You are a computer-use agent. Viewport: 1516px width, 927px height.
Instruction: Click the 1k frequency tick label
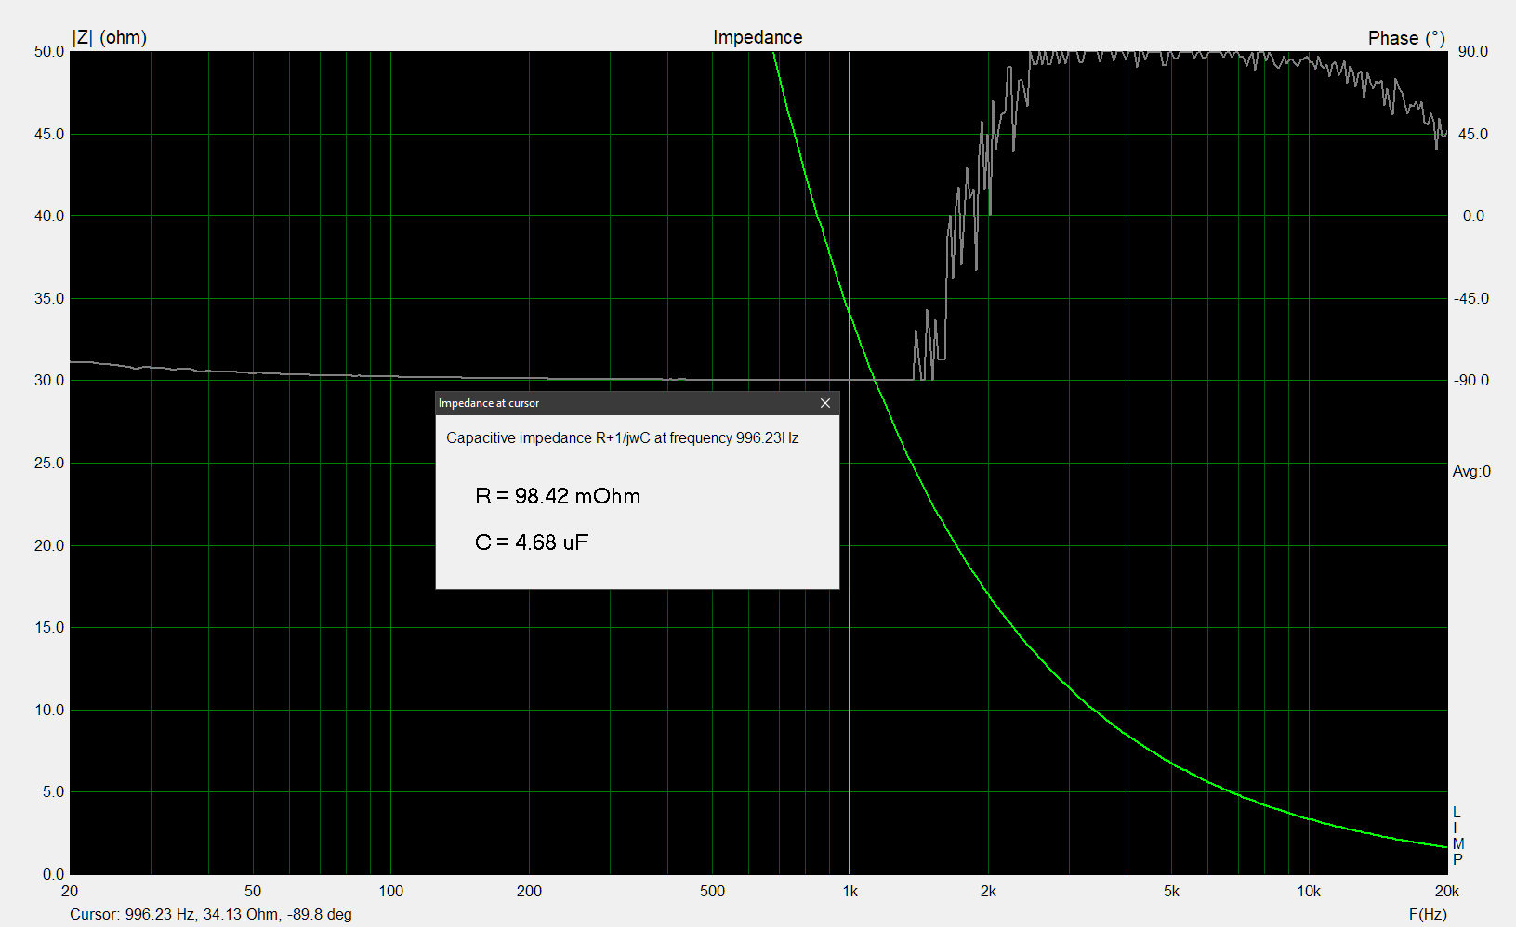850,892
